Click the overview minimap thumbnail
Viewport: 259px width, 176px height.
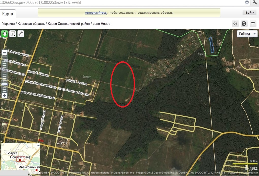pyautogui.click(x=21, y=157)
